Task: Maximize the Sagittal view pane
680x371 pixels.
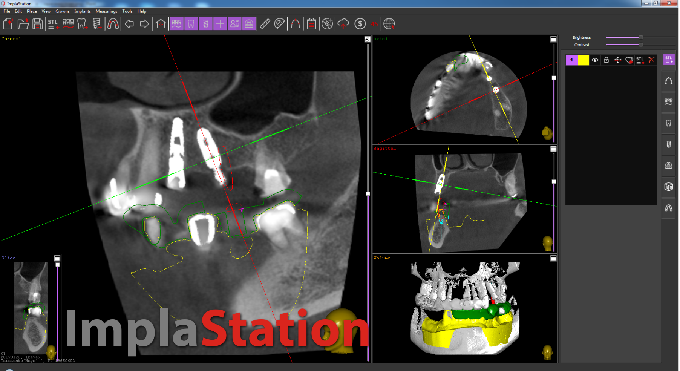Action: (x=553, y=149)
